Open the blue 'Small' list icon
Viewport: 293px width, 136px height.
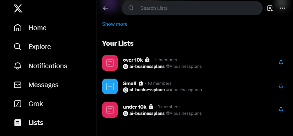(110, 86)
